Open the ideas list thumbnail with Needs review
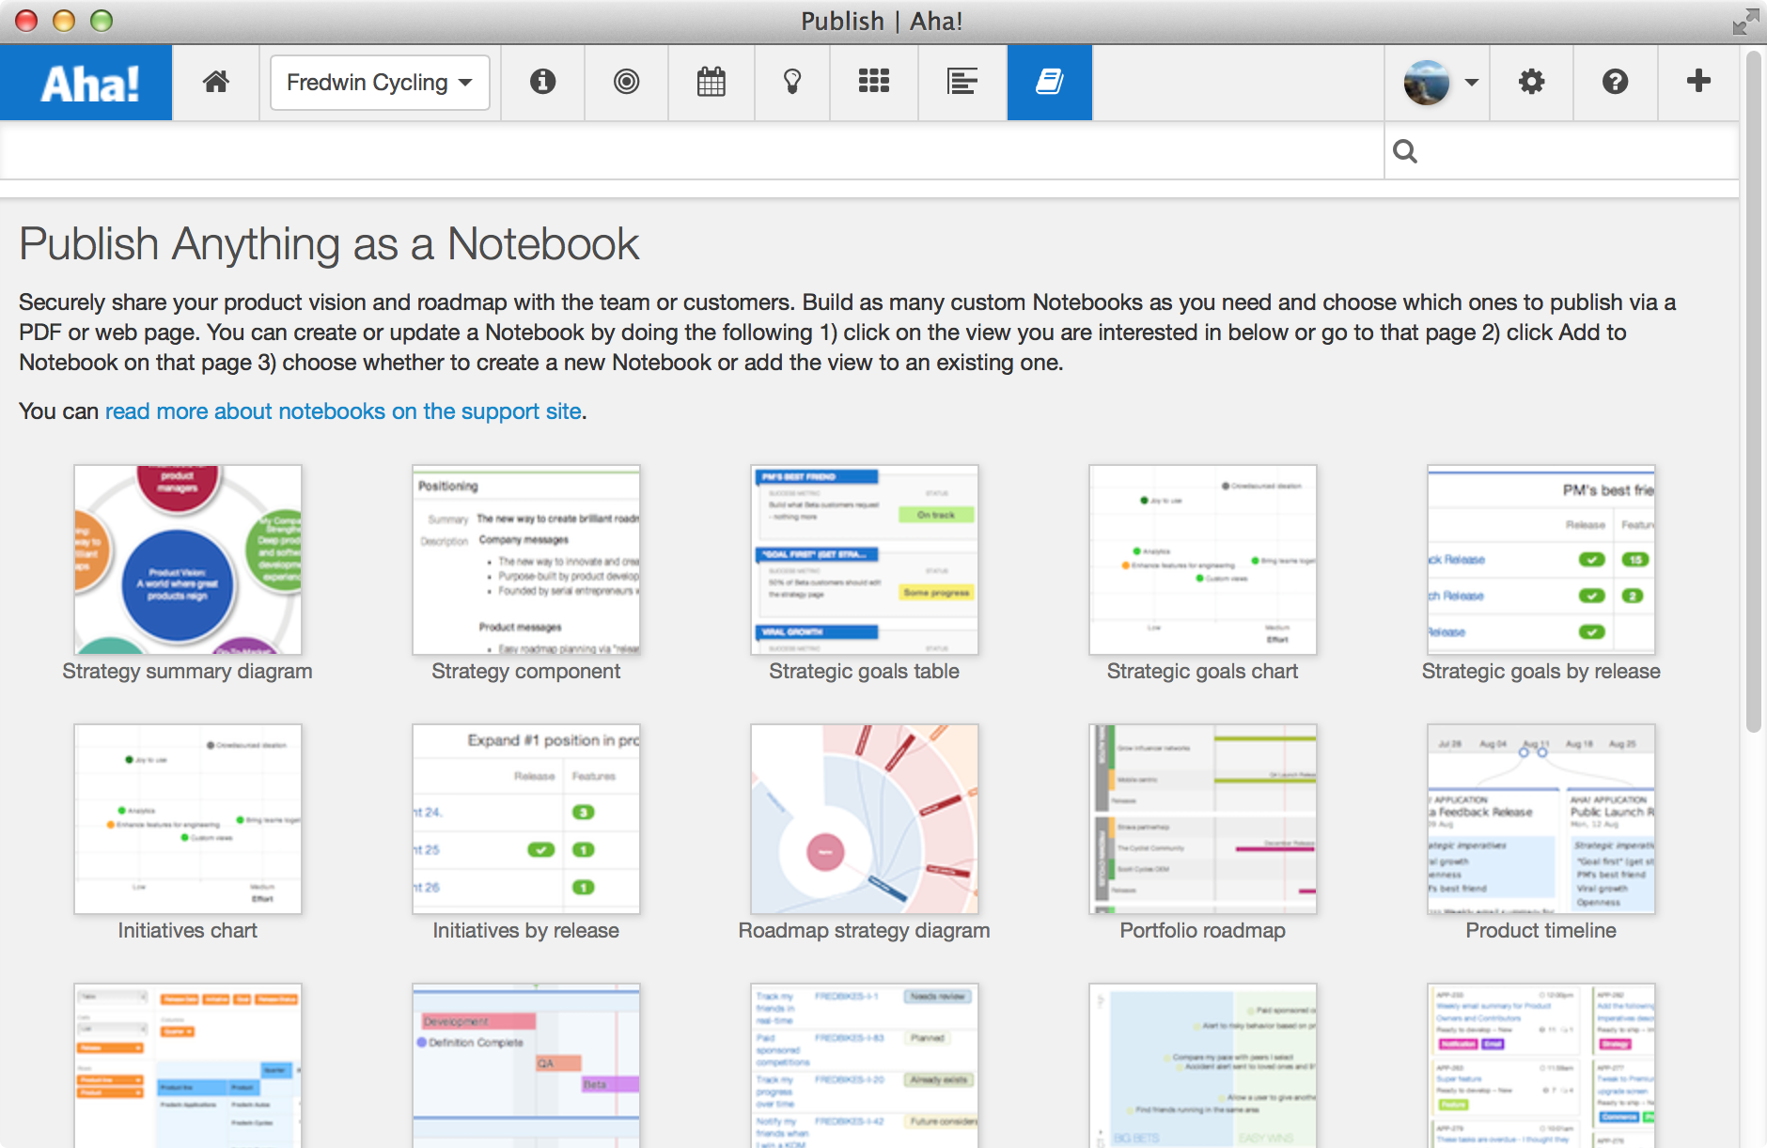Image resolution: width=1767 pixels, height=1148 pixels. pos(865,1065)
